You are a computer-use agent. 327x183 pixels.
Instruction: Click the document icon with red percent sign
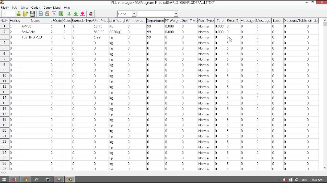click(x=54, y=14)
